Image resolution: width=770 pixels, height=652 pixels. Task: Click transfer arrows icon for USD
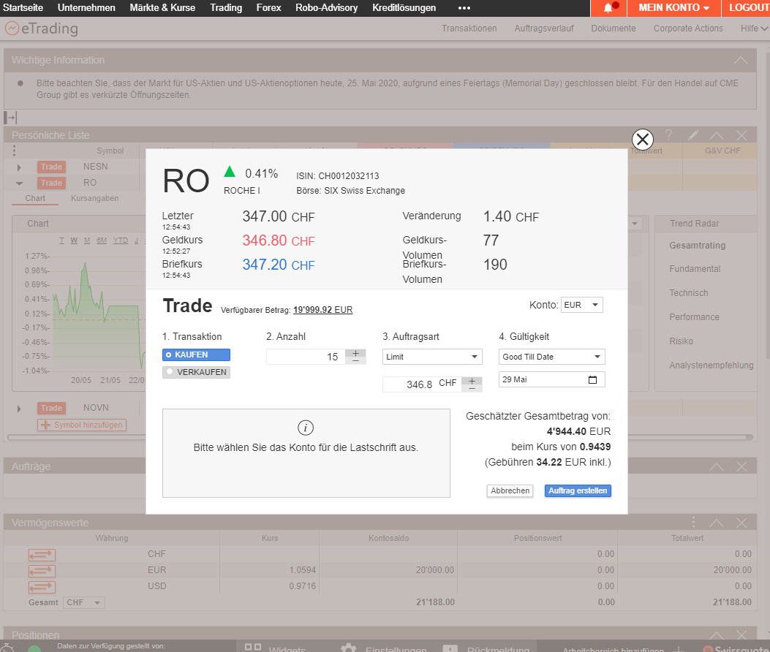pyautogui.click(x=42, y=587)
